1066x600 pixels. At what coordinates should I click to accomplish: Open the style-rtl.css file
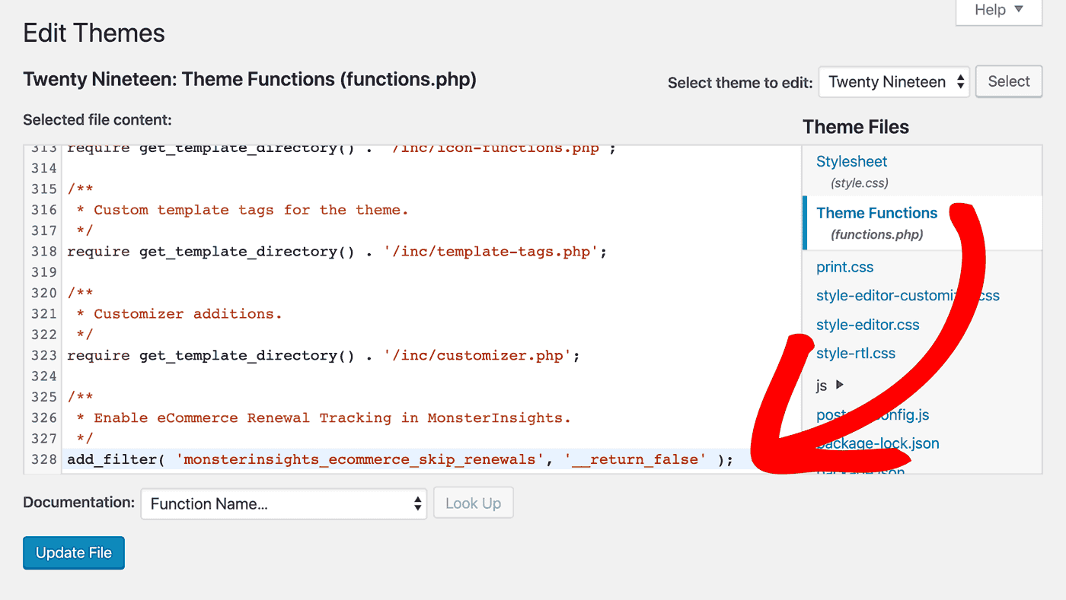855,354
